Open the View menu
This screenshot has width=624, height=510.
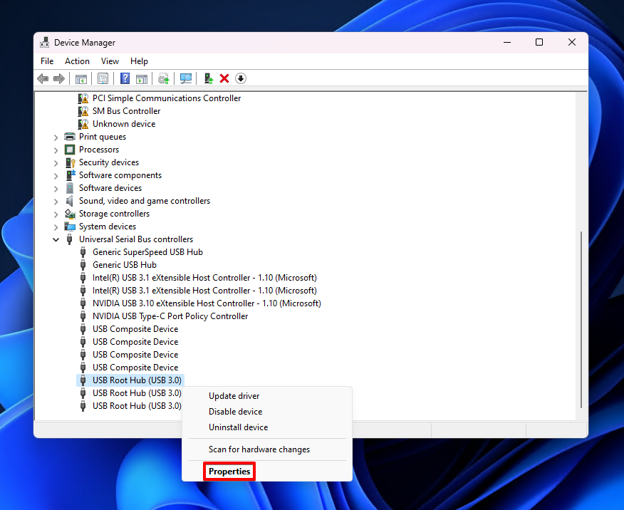click(110, 61)
